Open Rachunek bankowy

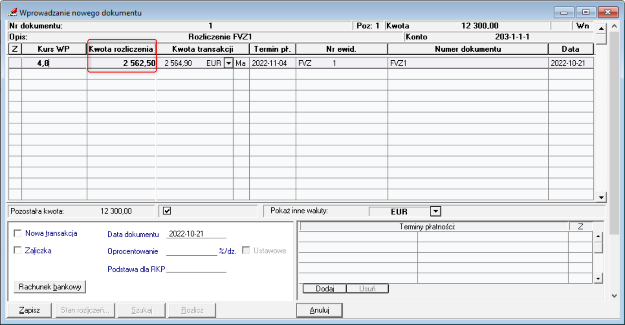click(50, 287)
